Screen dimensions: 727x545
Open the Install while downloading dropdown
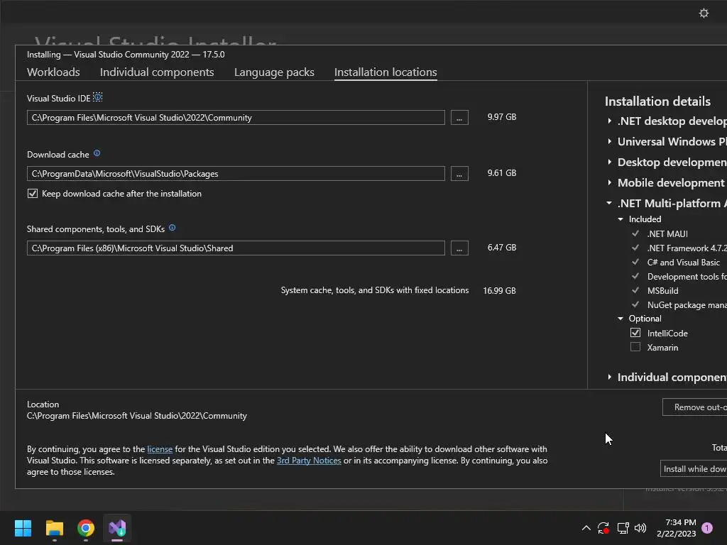pos(693,469)
